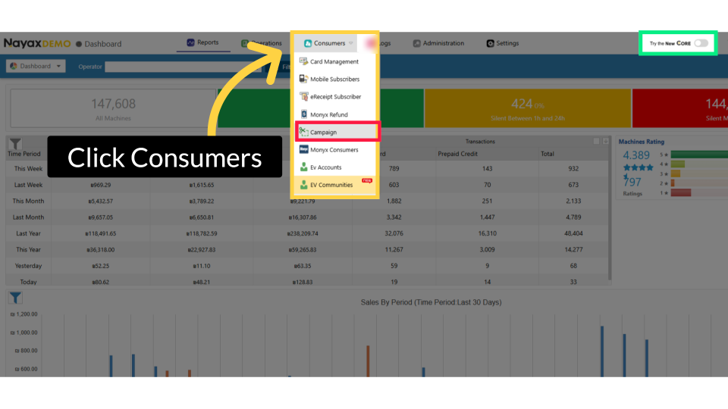The image size is (728, 409).
Task: Click the Consumers menu icon
Action: (x=307, y=43)
